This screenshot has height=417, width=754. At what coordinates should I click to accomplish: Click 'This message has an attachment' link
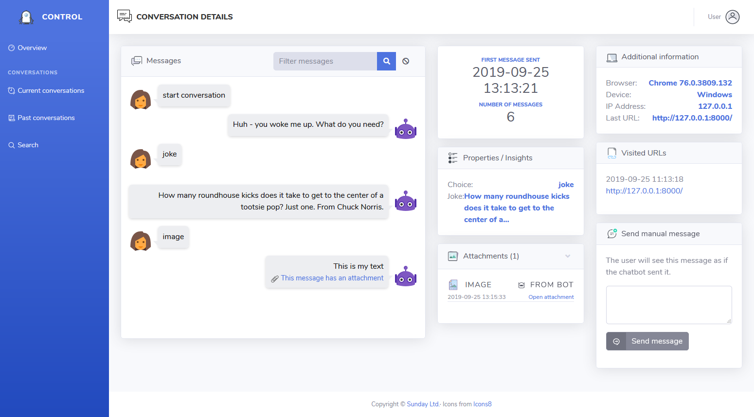point(332,278)
